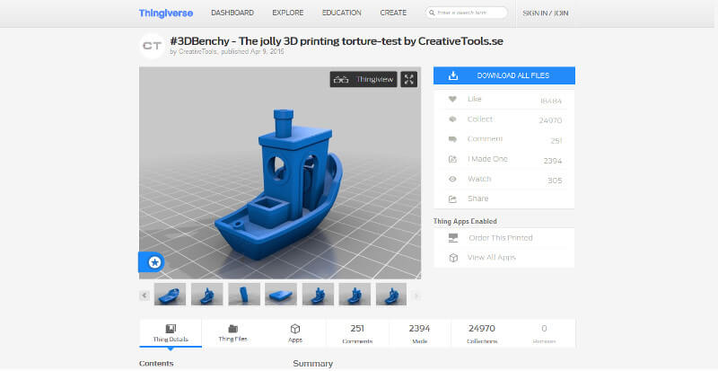Click the Comment speech bubble icon
This screenshot has width=718, height=371.
click(452, 139)
